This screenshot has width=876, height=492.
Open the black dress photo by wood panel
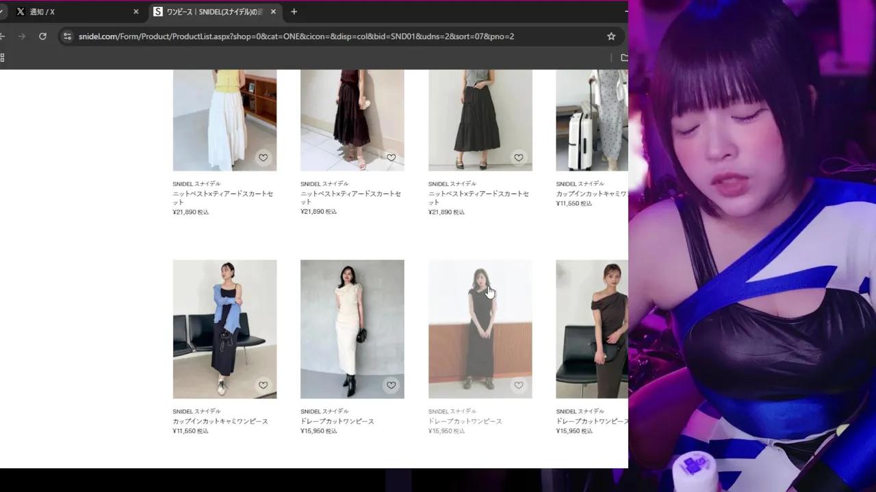(480, 329)
